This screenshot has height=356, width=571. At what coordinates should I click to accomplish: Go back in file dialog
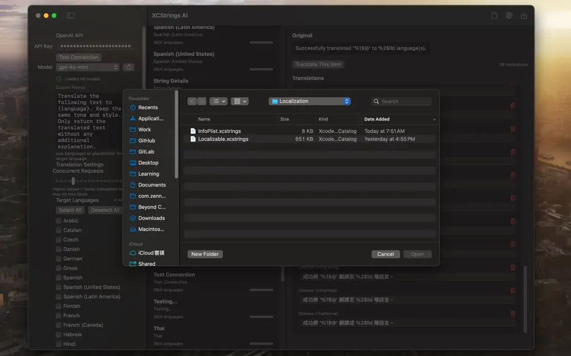click(x=192, y=101)
